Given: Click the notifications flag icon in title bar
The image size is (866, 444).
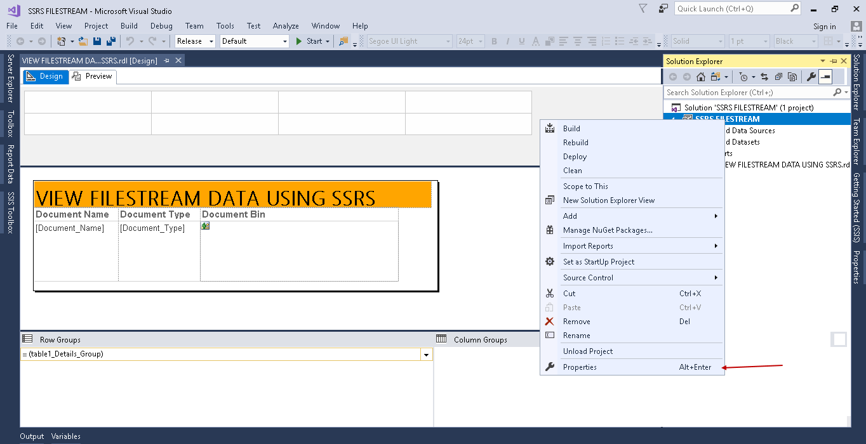Looking at the screenshot, I should pos(643,9).
